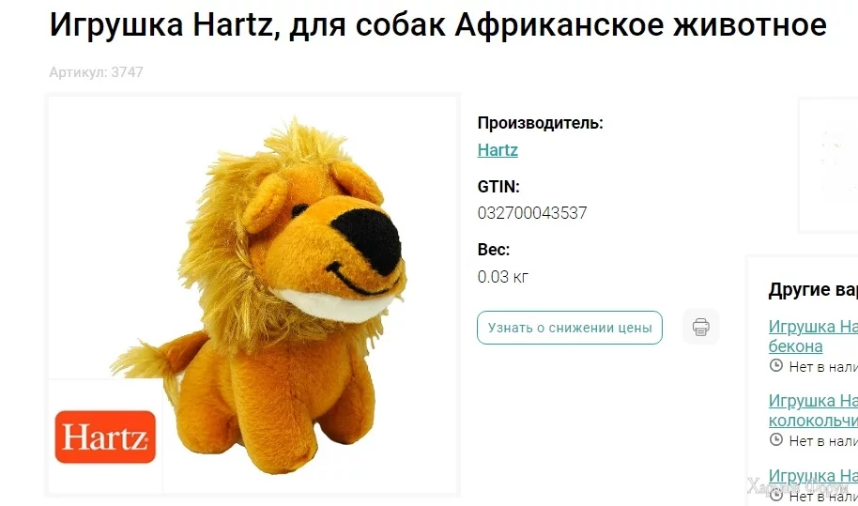Click the clock icon by the bottom product link
The width and height of the screenshot is (858, 506).
click(776, 495)
